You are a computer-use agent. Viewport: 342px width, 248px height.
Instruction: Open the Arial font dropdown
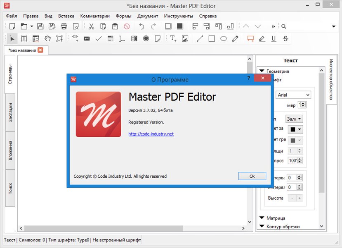[293, 95]
